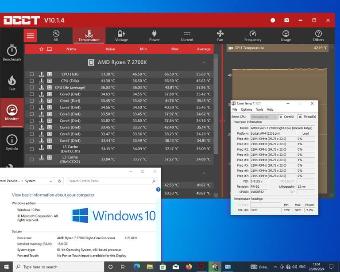This screenshot has height=272, width=340.
Task: Open Task View on the taskbar
Action: [x=123, y=267]
